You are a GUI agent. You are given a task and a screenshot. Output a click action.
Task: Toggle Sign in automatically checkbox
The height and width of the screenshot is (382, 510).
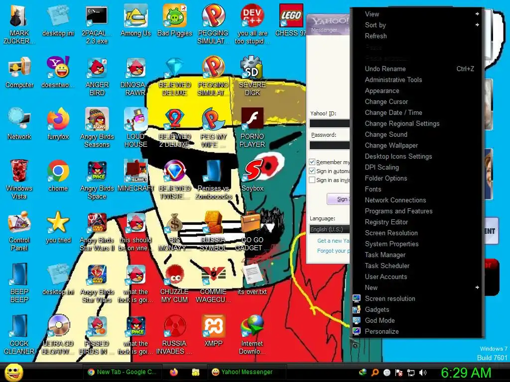coord(312,171)
